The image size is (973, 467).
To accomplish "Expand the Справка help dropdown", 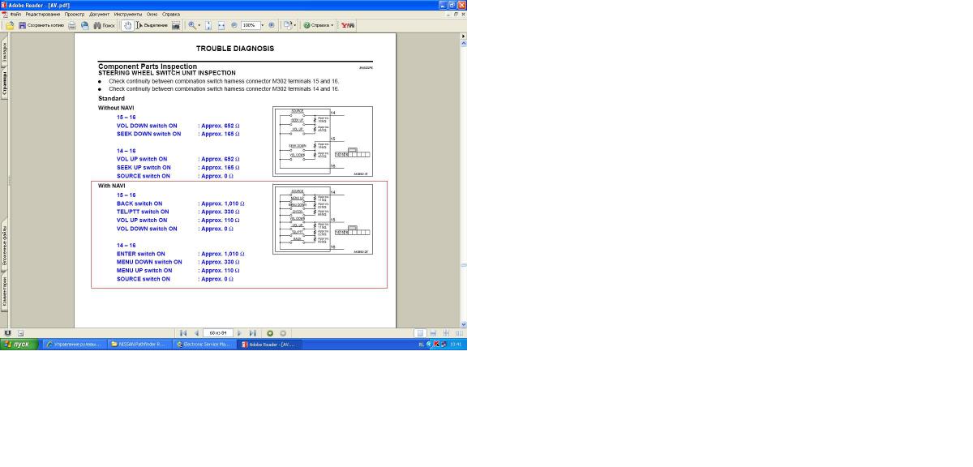I will tap(332, 25).
